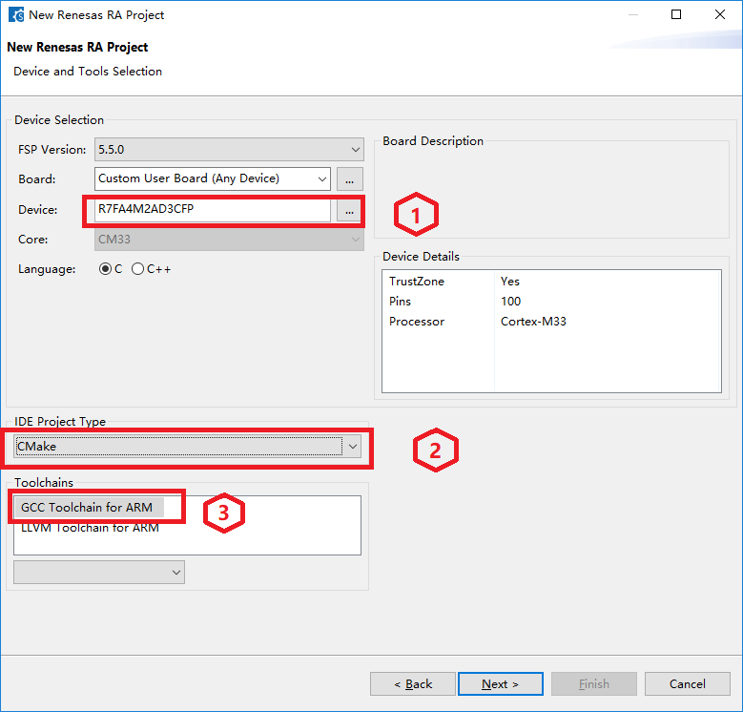The height and width of the screenshot is (712, 743).
Task: Click the browse button next to Device
Action: 349,210
